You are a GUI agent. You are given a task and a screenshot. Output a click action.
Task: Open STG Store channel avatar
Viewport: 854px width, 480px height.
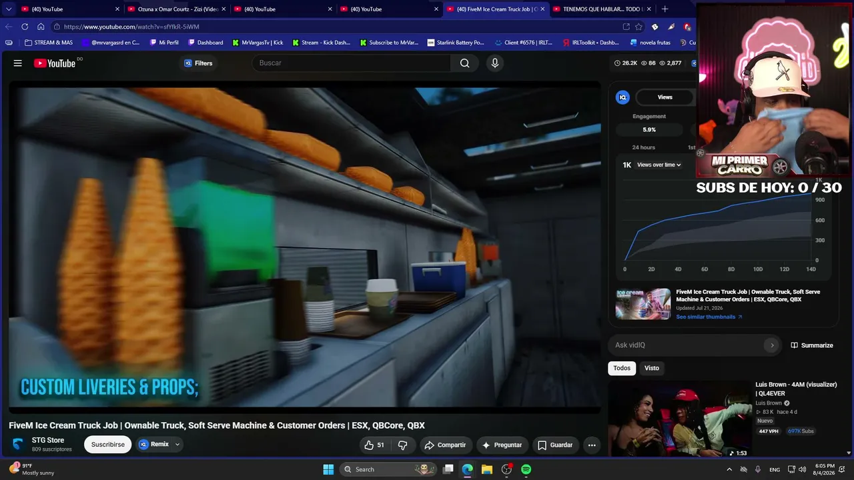[x=18, y=444]
